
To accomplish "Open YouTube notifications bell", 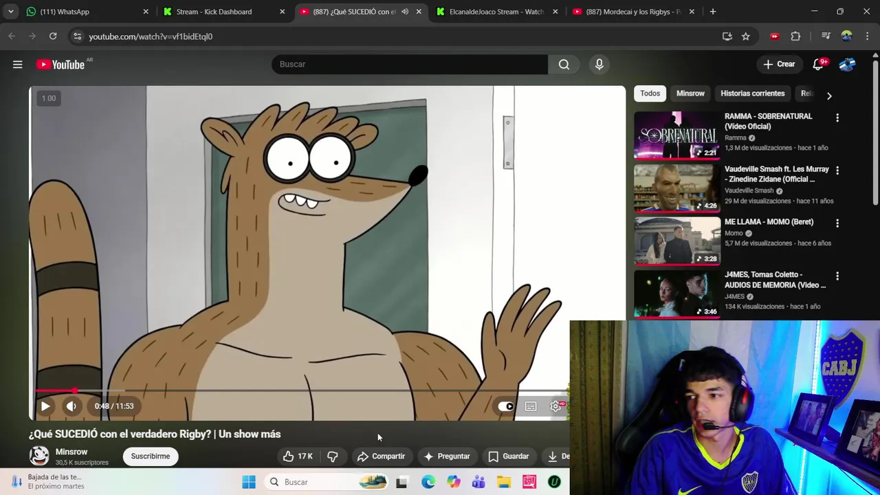I will click(818, 64).
